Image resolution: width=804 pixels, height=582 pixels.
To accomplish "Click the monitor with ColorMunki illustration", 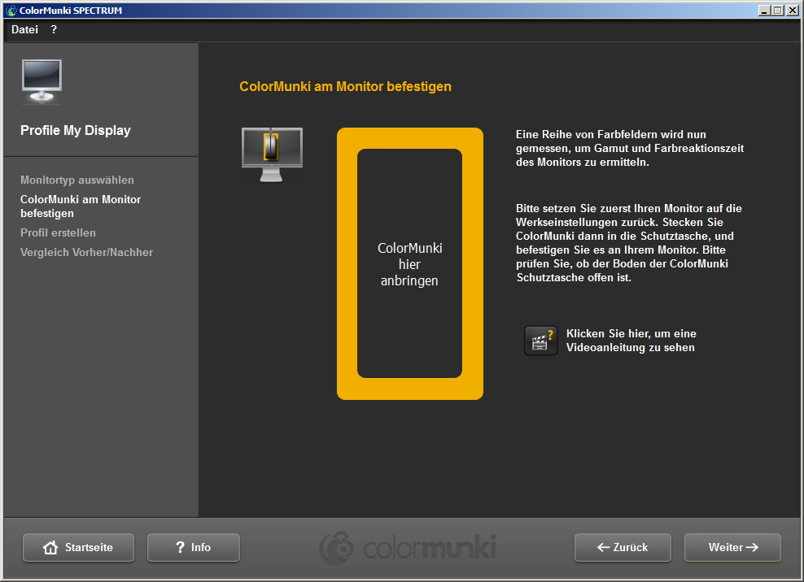I will pos(272,154).
